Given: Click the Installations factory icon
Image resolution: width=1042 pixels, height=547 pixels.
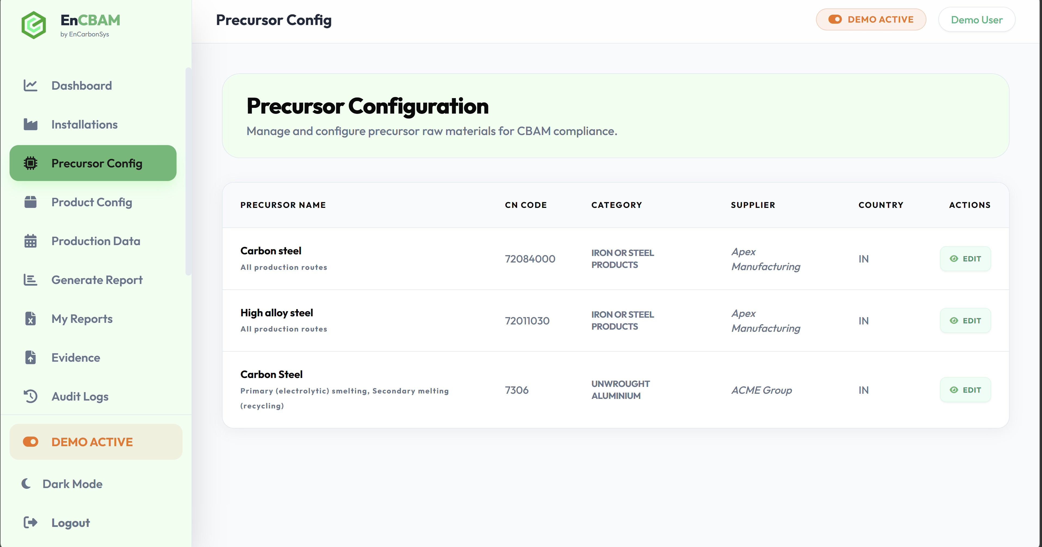Looking at the screenshot, I should [30, 124].
